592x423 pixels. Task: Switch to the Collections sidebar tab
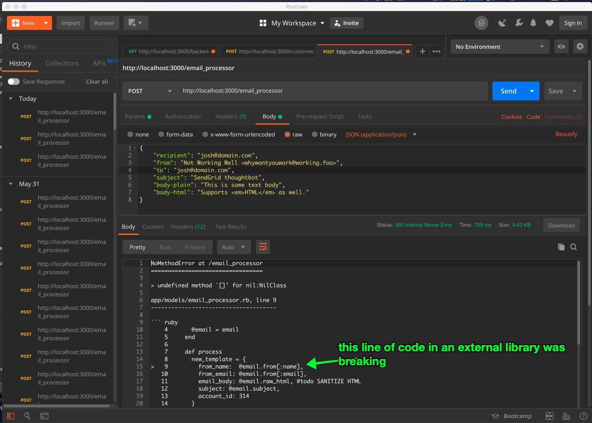pos(62,63)
